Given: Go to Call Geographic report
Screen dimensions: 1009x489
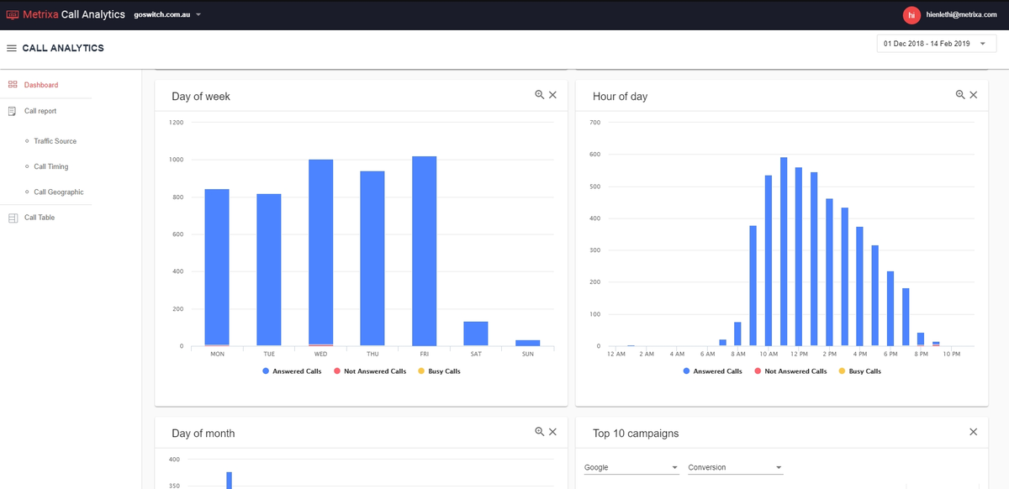Looking at the screenshot, I should pos(59,192).
